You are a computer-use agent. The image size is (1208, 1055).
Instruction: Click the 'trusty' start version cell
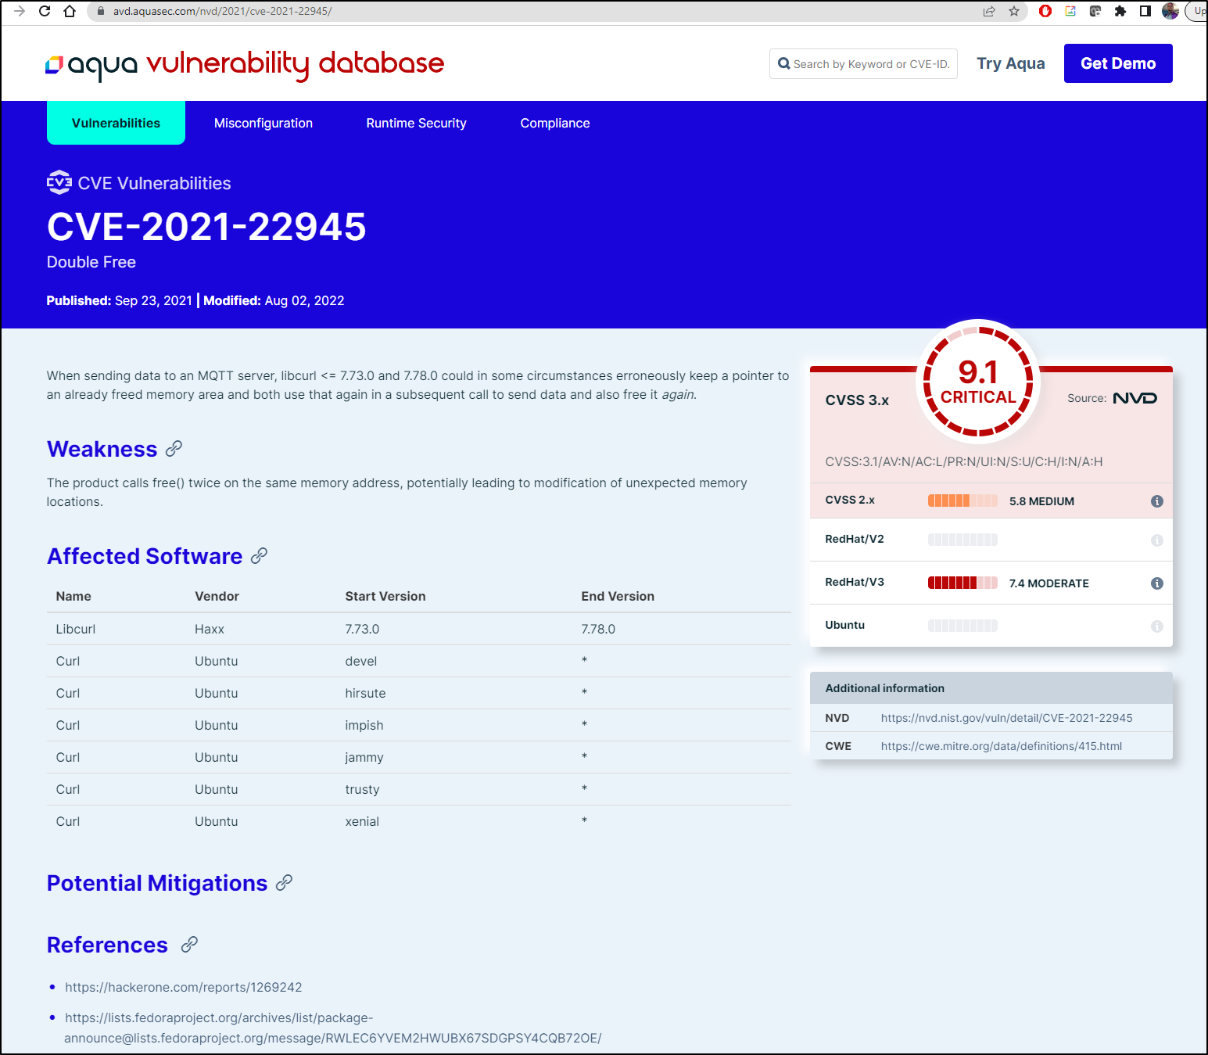point(362,789)
